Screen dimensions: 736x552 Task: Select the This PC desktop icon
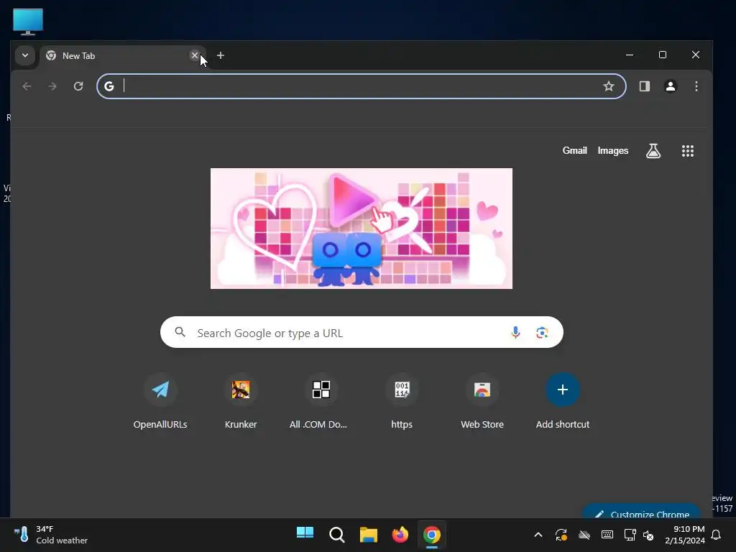click(28, 22)
